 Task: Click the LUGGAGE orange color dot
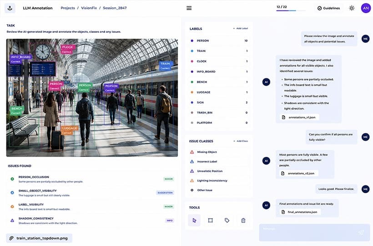point(192,92)
